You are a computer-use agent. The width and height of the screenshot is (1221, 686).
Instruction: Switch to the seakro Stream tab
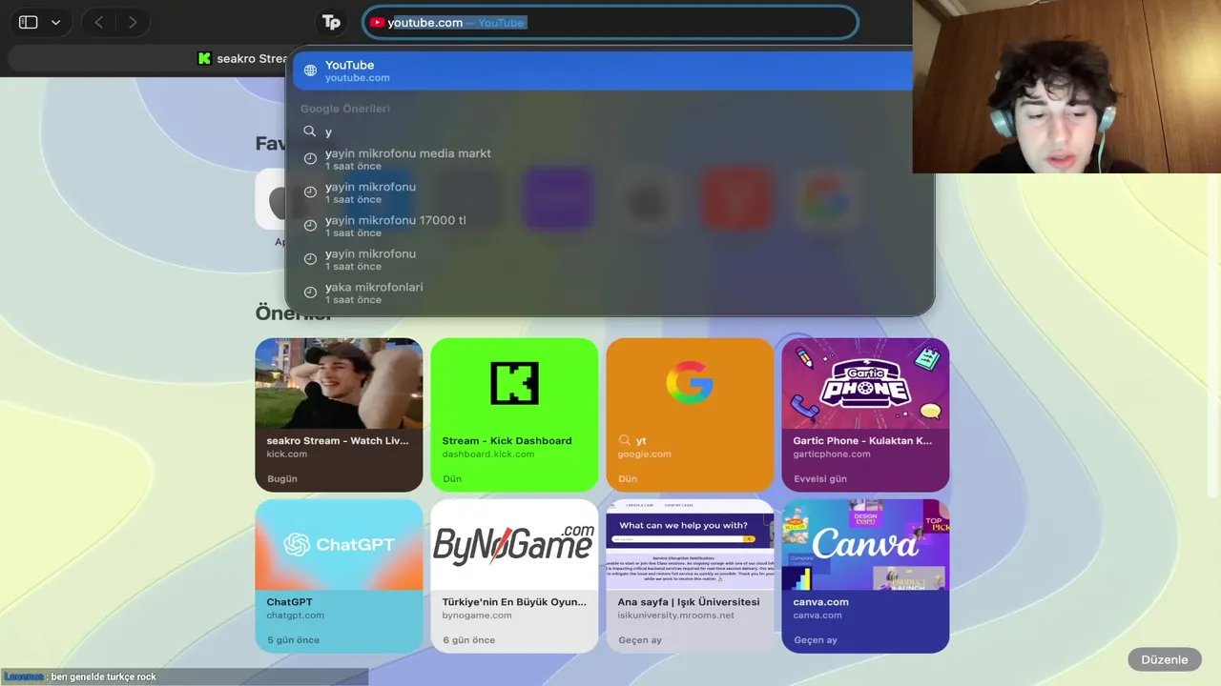tap(241, 58)
